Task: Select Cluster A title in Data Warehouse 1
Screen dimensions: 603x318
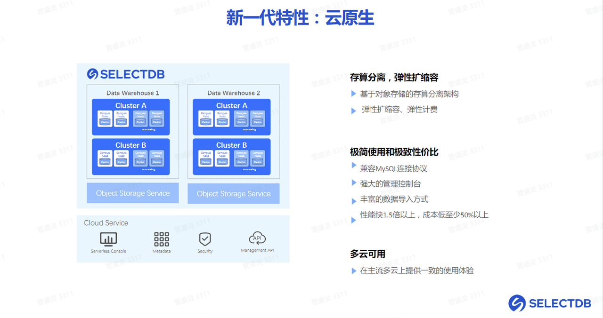Action: 131,106
